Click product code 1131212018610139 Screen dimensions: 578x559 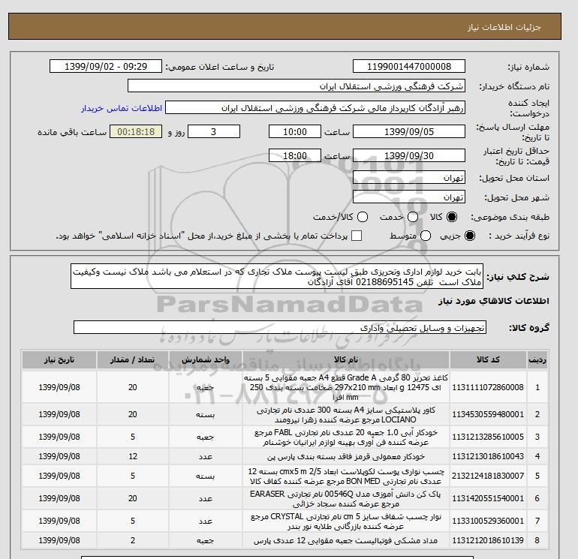point(488,540)
